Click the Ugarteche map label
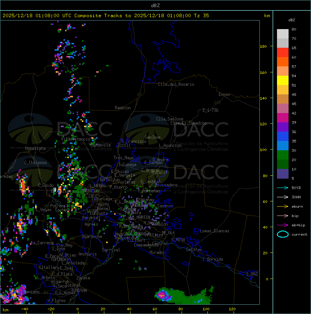 coord(92,236)
